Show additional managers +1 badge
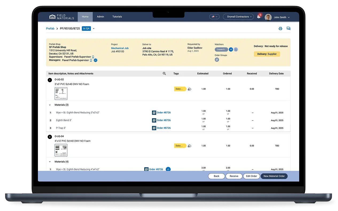The height and width of the screenshot is (211, 338). 95,60
